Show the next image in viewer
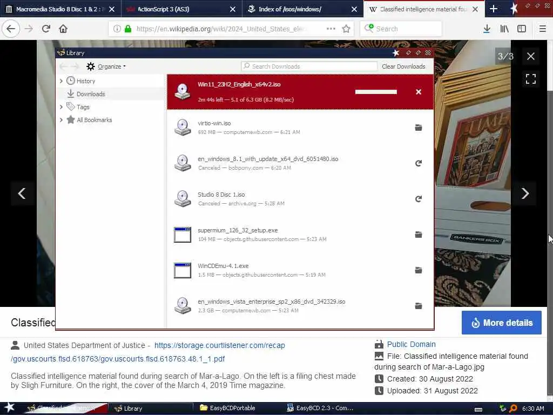Screen dimensions: 553x415 525,193
